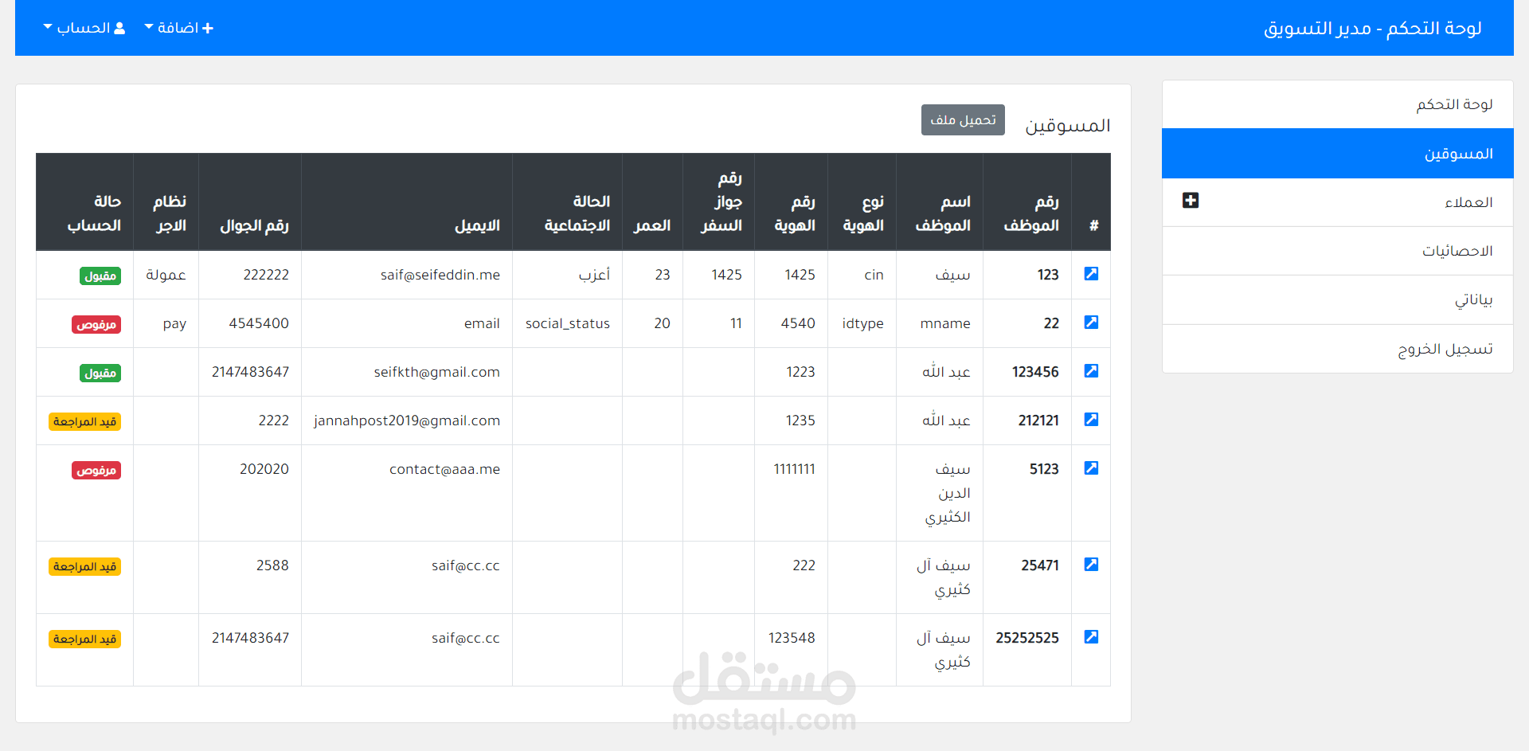The width and height of the screenshot is (1529, 751).
Task: Click the ID number 1111111
Action: coord(795,469)
